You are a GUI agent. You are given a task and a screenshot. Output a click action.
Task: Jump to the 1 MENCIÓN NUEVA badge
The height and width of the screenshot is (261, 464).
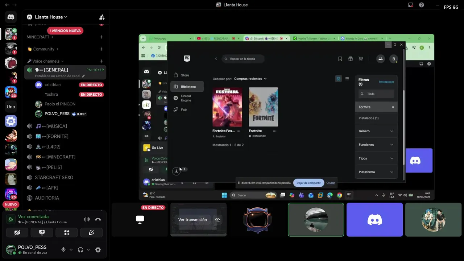65,31
